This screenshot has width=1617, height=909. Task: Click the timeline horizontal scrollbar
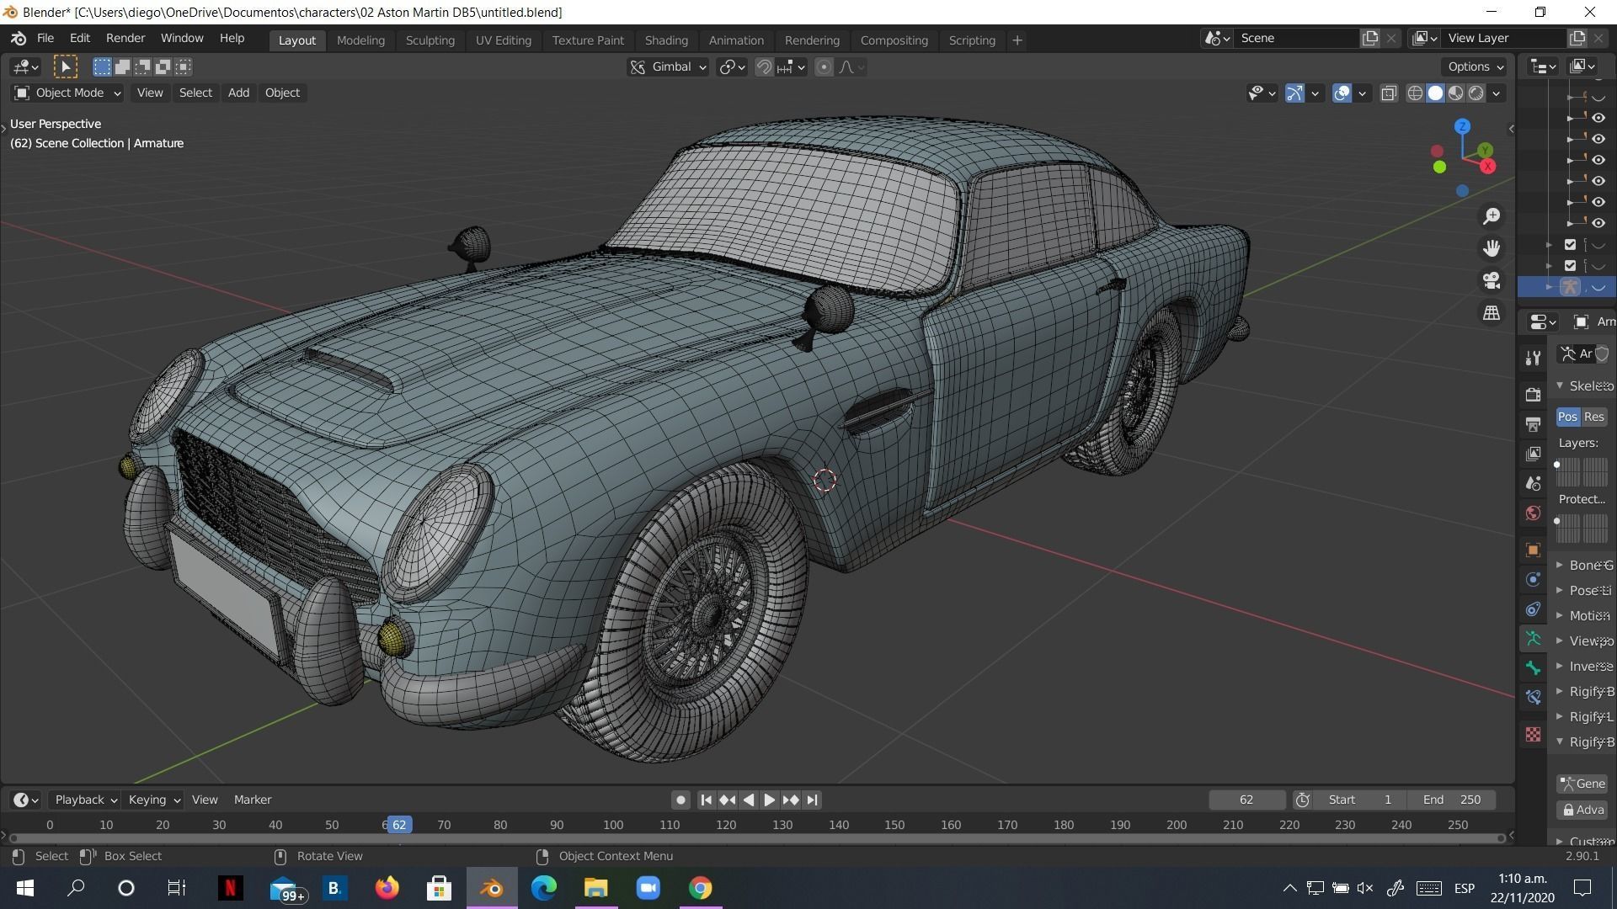click(758, 838)
